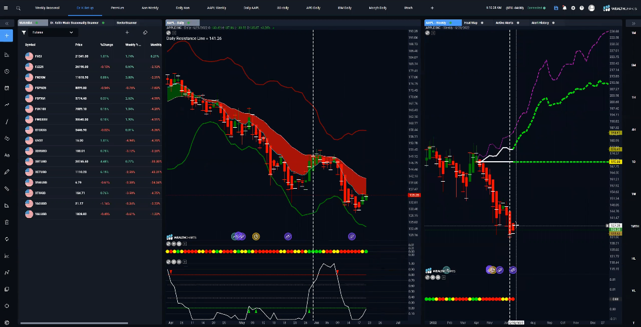Select the shapes drawing tool in sidebar

[6, 138]
